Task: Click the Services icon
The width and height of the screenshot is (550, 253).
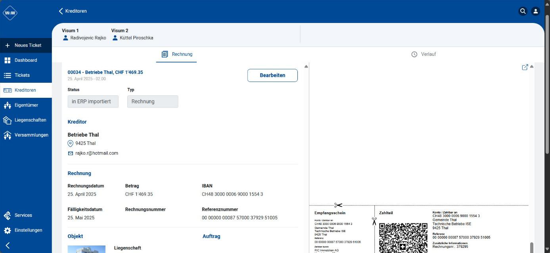Action: [7, 215]
